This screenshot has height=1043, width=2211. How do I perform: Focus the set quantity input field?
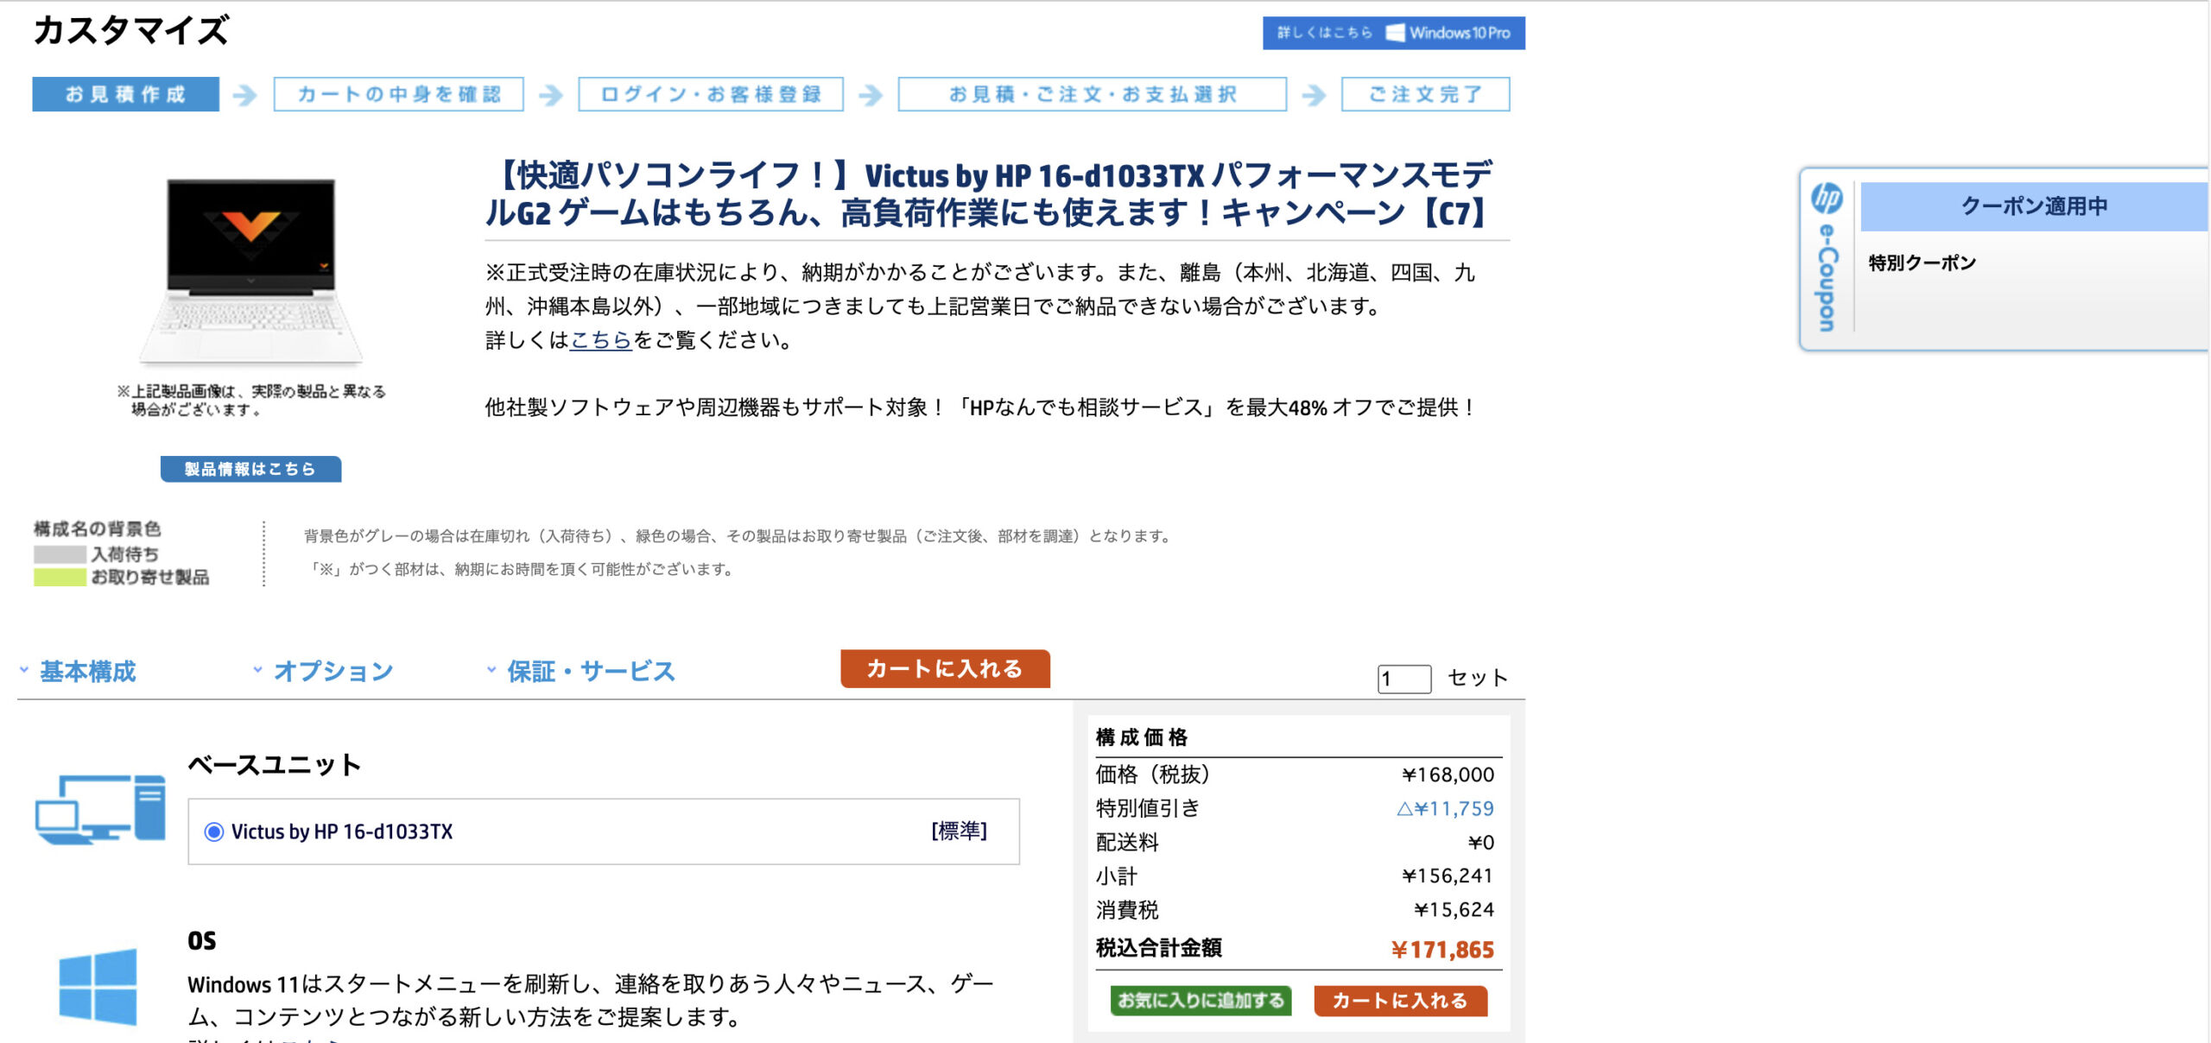[1404, 679]
